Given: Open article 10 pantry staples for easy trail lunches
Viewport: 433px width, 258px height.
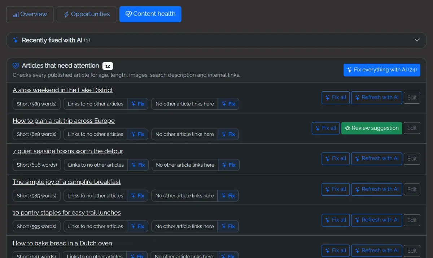Looking at the screenshot, I should [x=67, y=213].
